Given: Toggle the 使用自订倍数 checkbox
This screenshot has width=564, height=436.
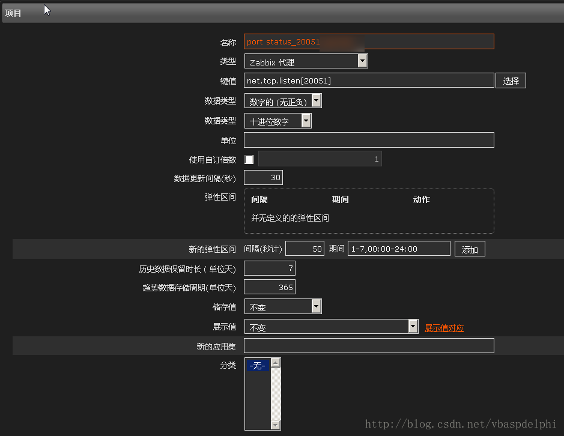Looking at the screenshot, I should tap(249, 159).
